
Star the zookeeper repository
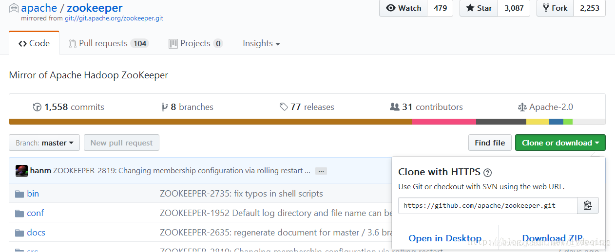click(x=479, y=8)
